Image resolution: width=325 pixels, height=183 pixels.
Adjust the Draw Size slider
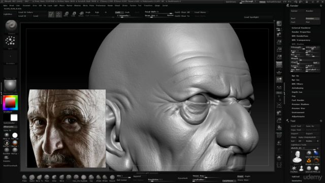159,16
